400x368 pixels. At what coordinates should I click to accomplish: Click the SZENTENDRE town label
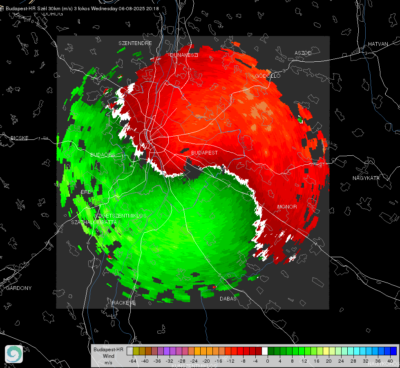(x=135, y=43)
